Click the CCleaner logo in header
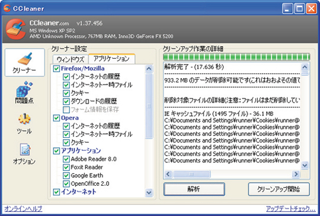The image size is (320, 216). pyautogui.click(x=16, y=28)
